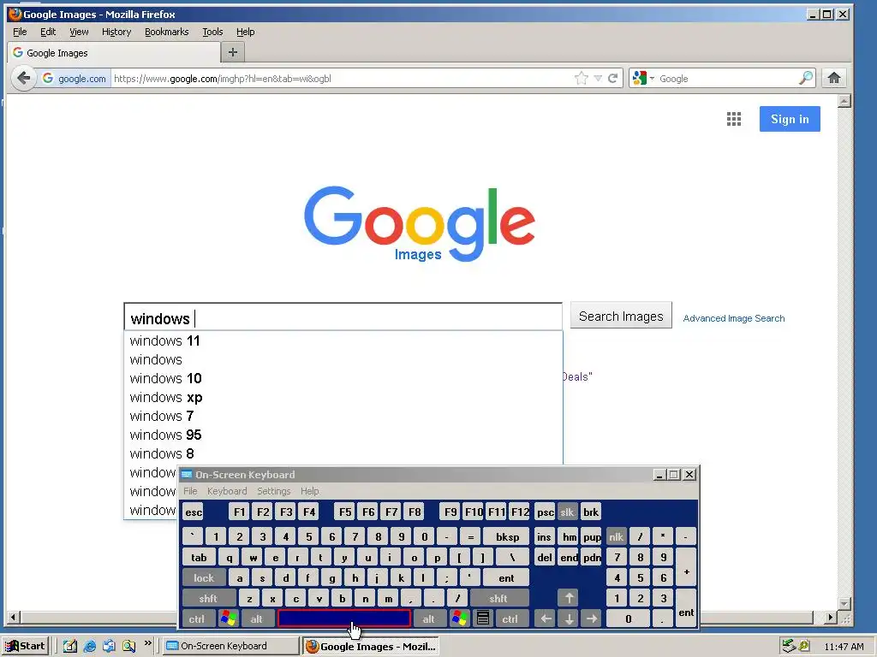Click in the Google Images search field
The image size is (877, 657).
click(x=343, y=317)
